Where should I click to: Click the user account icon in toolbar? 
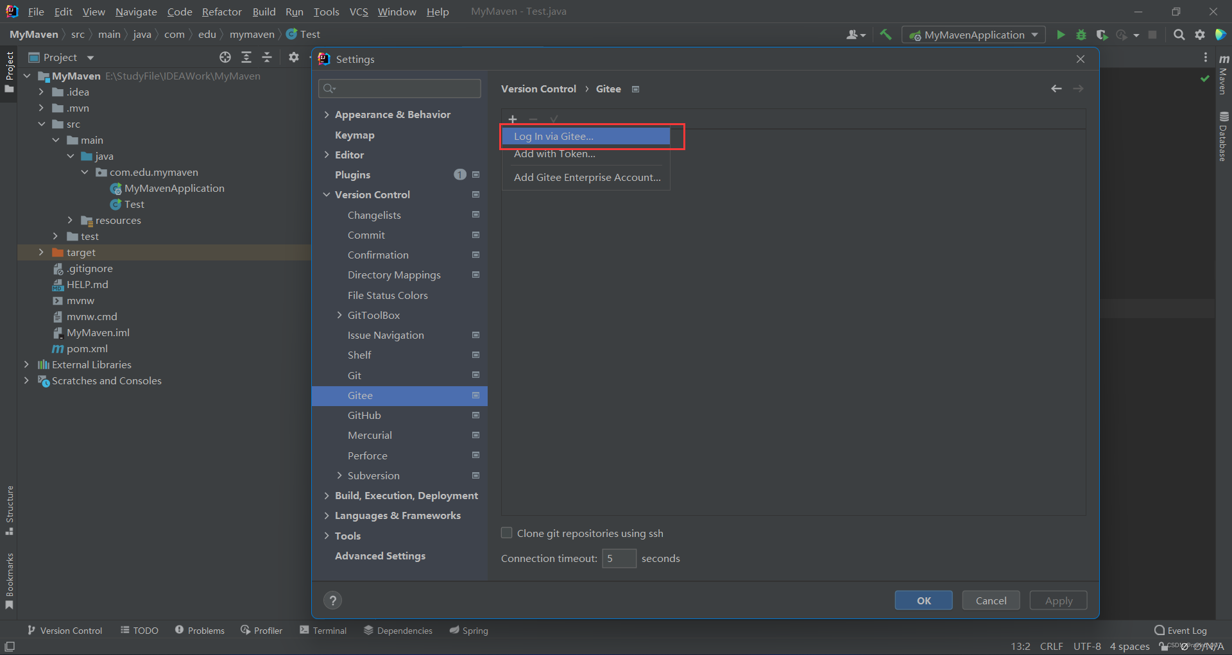(x=855, y=35)
